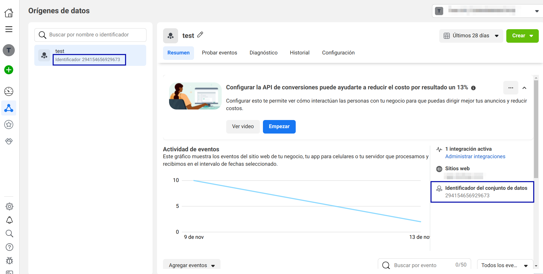Click the green plus add icon

click(9, 70)
